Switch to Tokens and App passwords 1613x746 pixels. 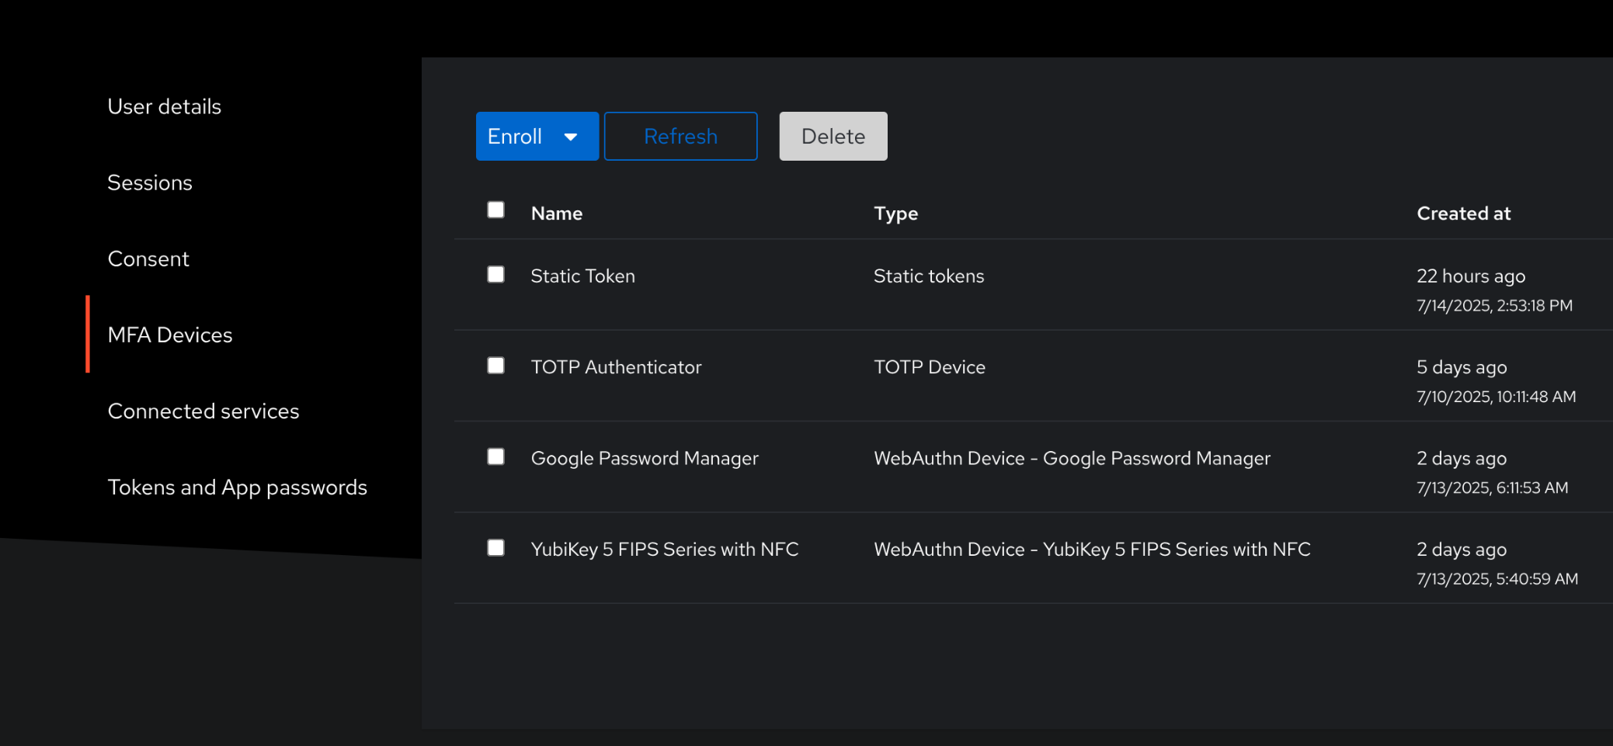238,487
